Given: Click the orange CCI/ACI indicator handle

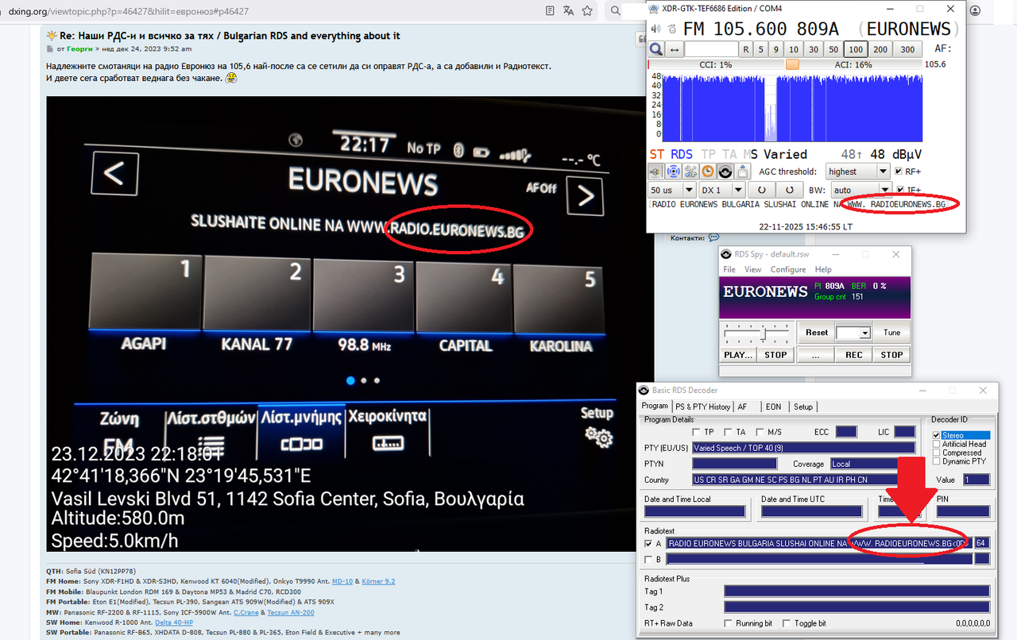Looking at the screenshot, I should point(792,65).
